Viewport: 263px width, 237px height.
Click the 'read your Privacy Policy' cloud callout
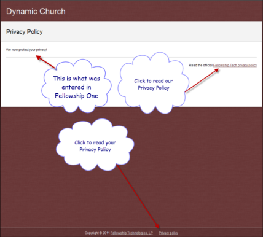pos(95,145)
